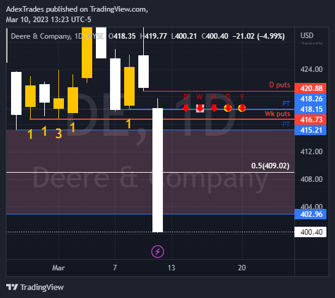The image size is (335, 298).
Task: Click the Deere & Company symbol title
Action: pyautogui.click(x=41, y=36)
